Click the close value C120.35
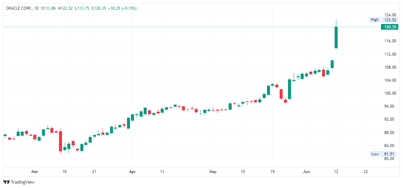The height and width of the screenshot is (188, 403). click(99, 8)
